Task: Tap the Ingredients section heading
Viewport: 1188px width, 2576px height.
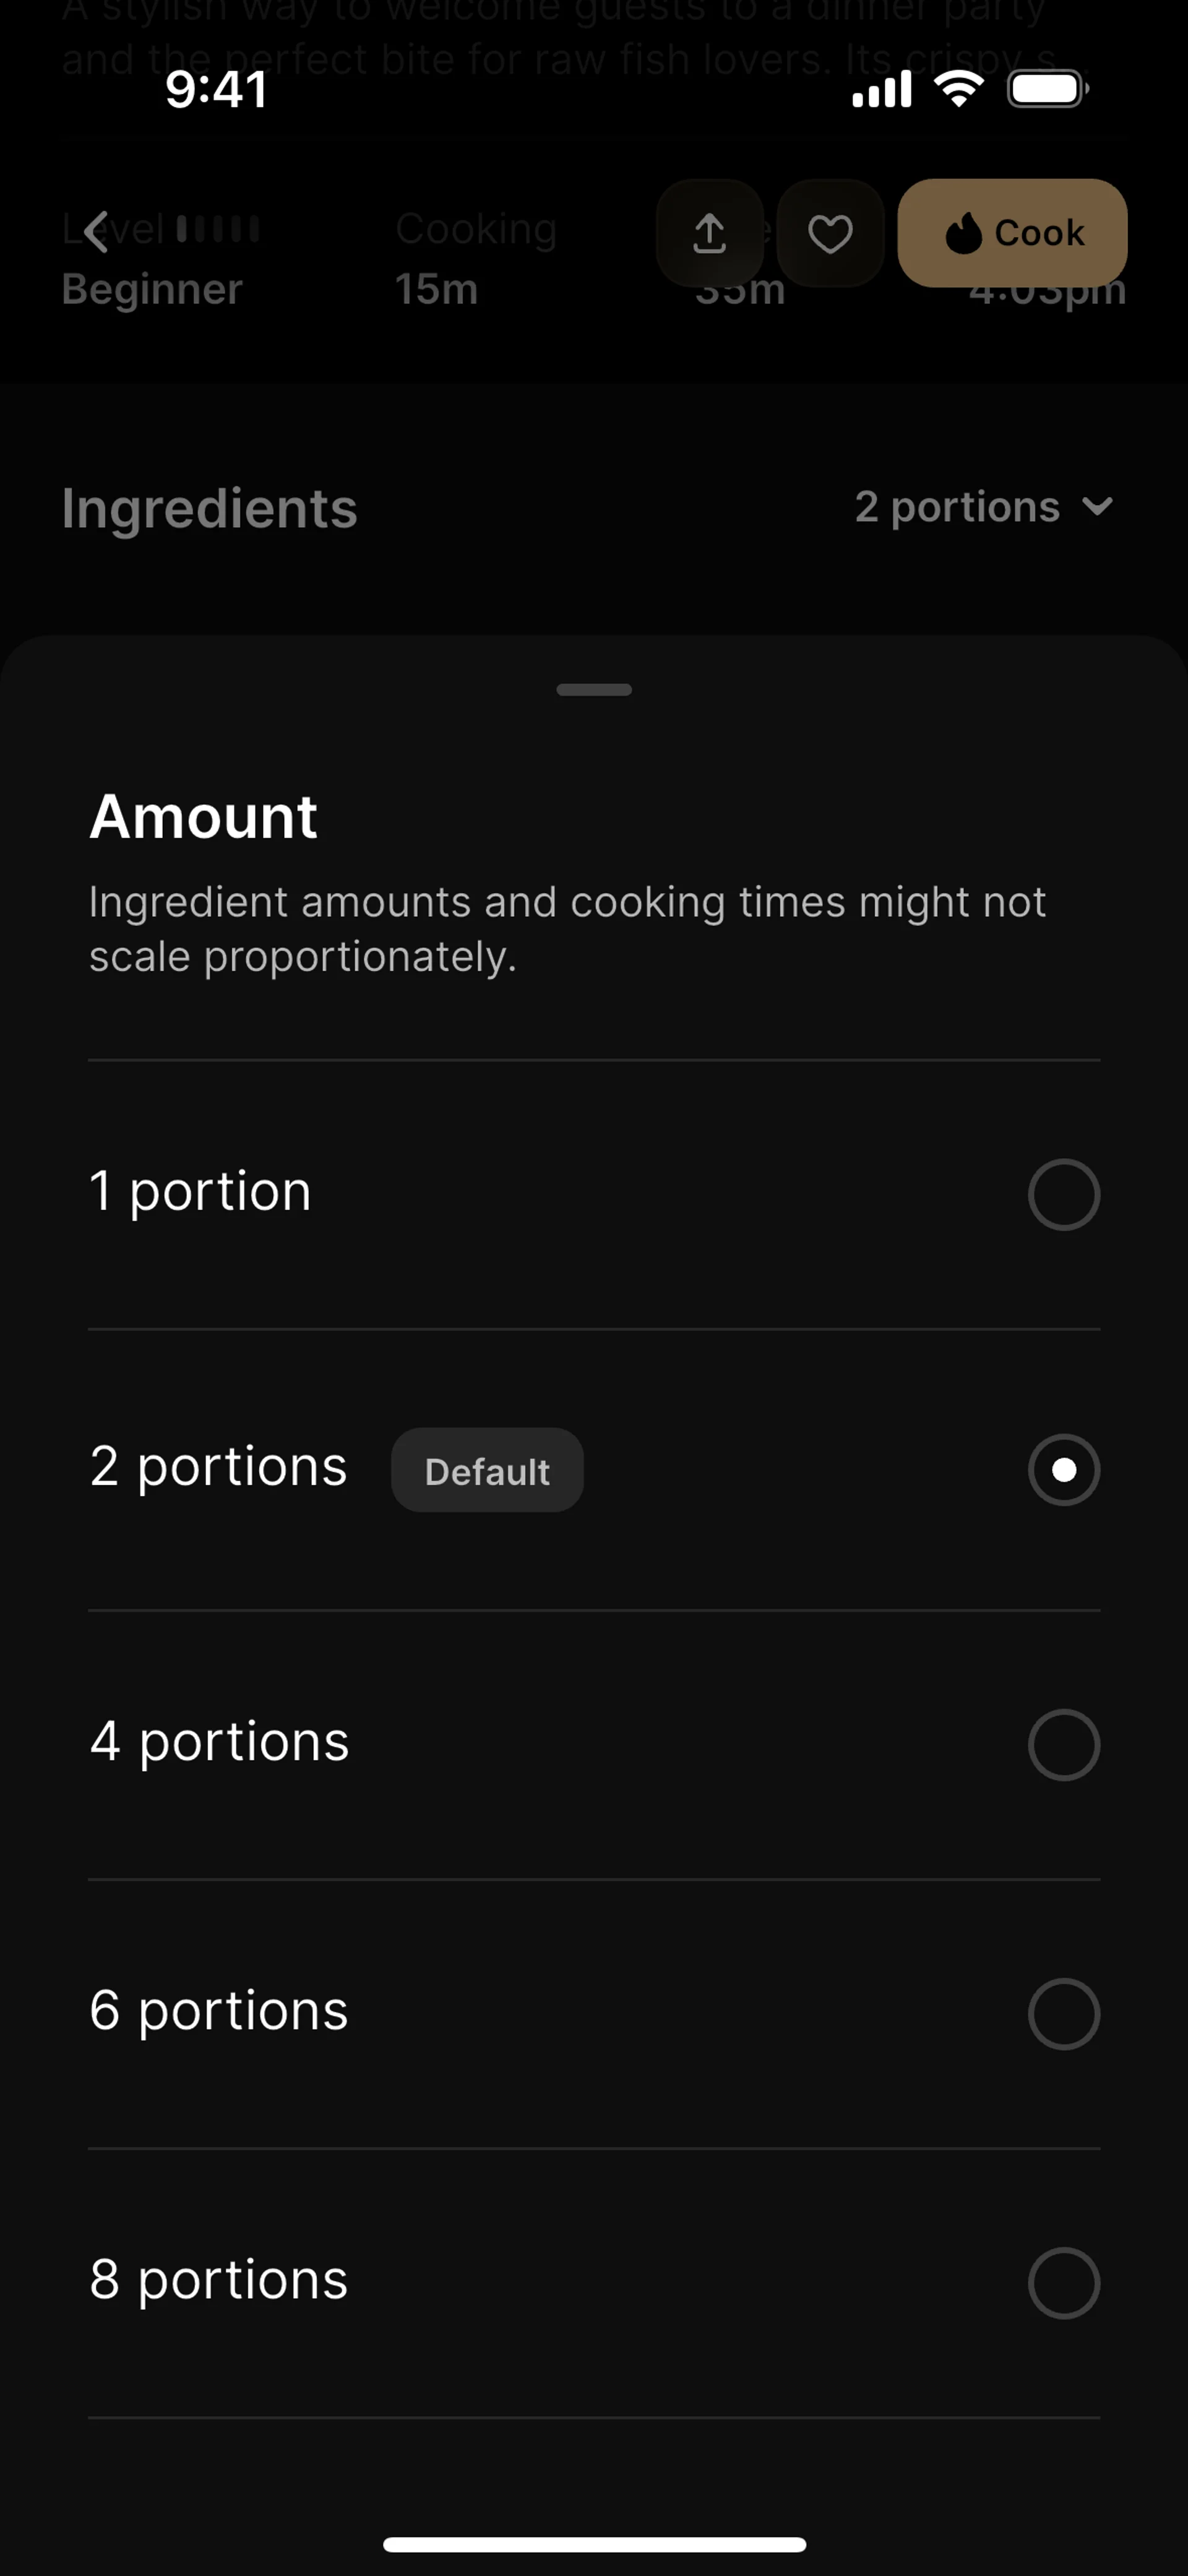Action: (209, 508)
